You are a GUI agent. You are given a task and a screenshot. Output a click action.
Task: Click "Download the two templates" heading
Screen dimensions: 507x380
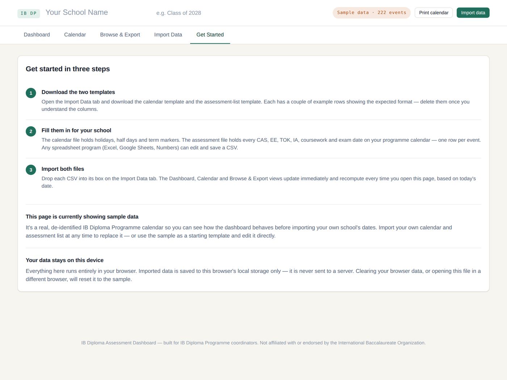coord(78,92)
